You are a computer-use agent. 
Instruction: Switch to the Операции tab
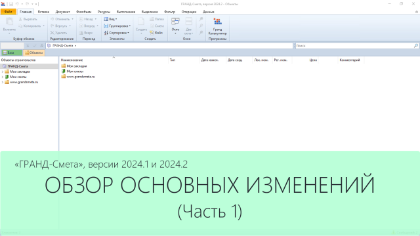[189, 12]
